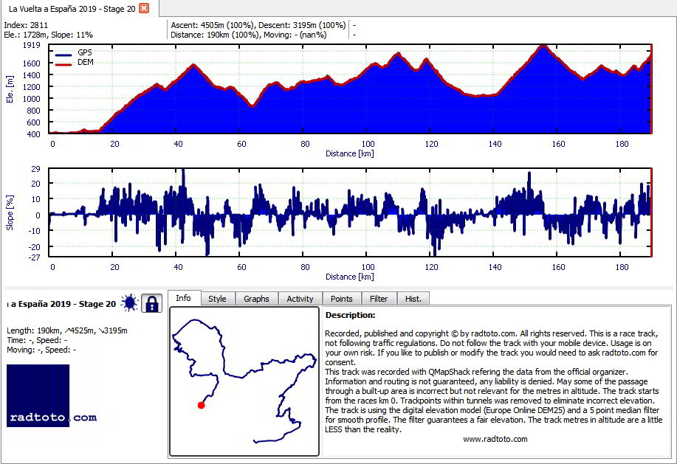Open the Activity tab
677x464 pixels.
coord(300,299)
